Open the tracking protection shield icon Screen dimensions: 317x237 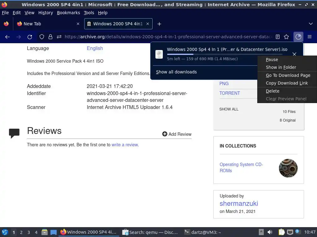click(x=42, y=37)
